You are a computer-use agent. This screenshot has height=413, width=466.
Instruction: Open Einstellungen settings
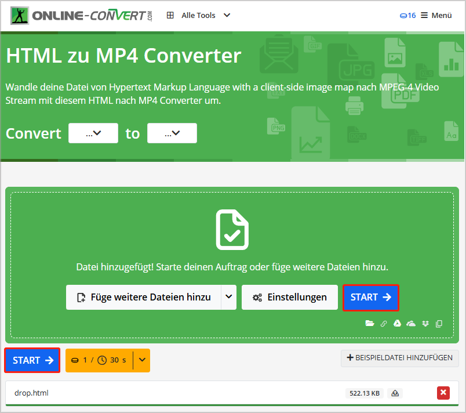click(290, 298)
